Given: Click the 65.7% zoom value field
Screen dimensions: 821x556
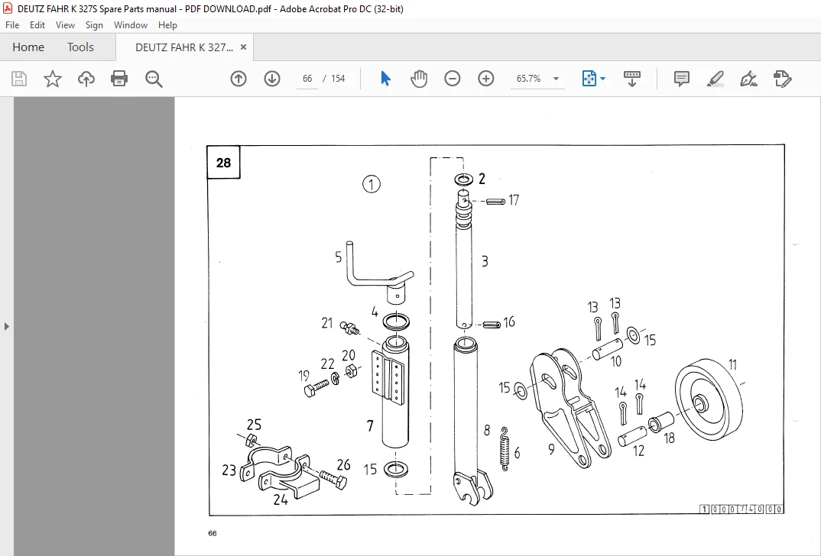Looking at the screenshot, I should coord(529,79).
